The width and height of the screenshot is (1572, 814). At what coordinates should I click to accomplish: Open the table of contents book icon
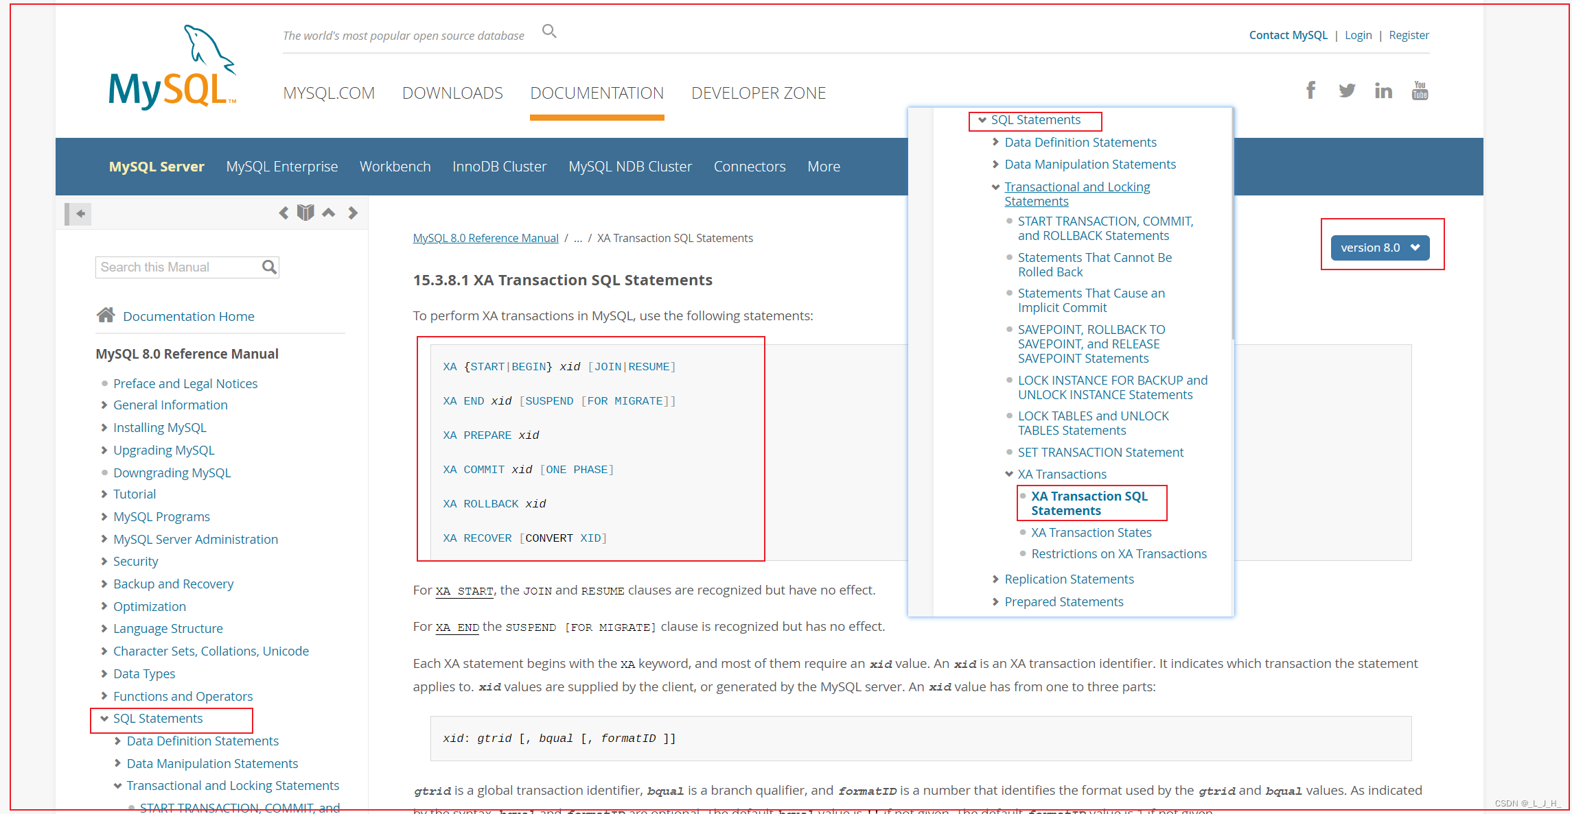pos(305,212)
